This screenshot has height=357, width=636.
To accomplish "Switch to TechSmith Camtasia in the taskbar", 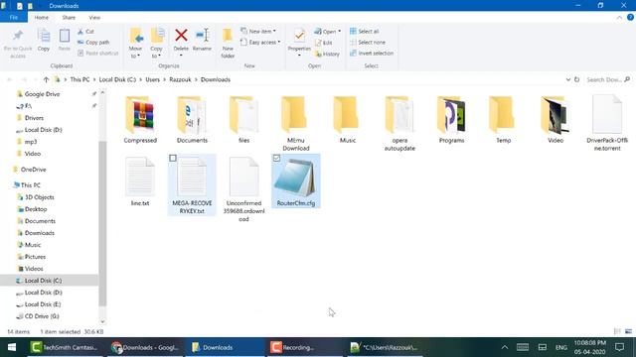I will click(65, 347).
